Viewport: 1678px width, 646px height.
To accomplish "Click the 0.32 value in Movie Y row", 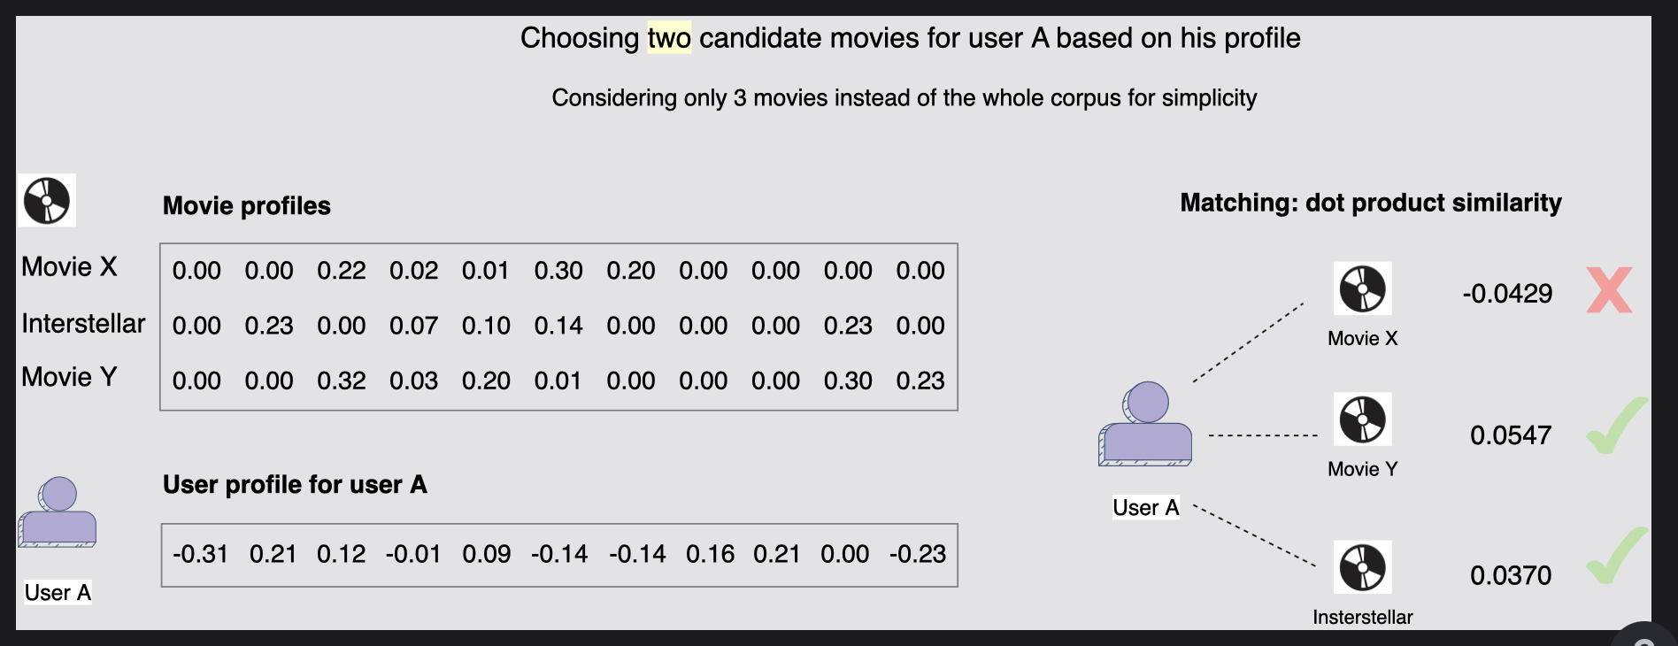I will click(x=341, y=381).
